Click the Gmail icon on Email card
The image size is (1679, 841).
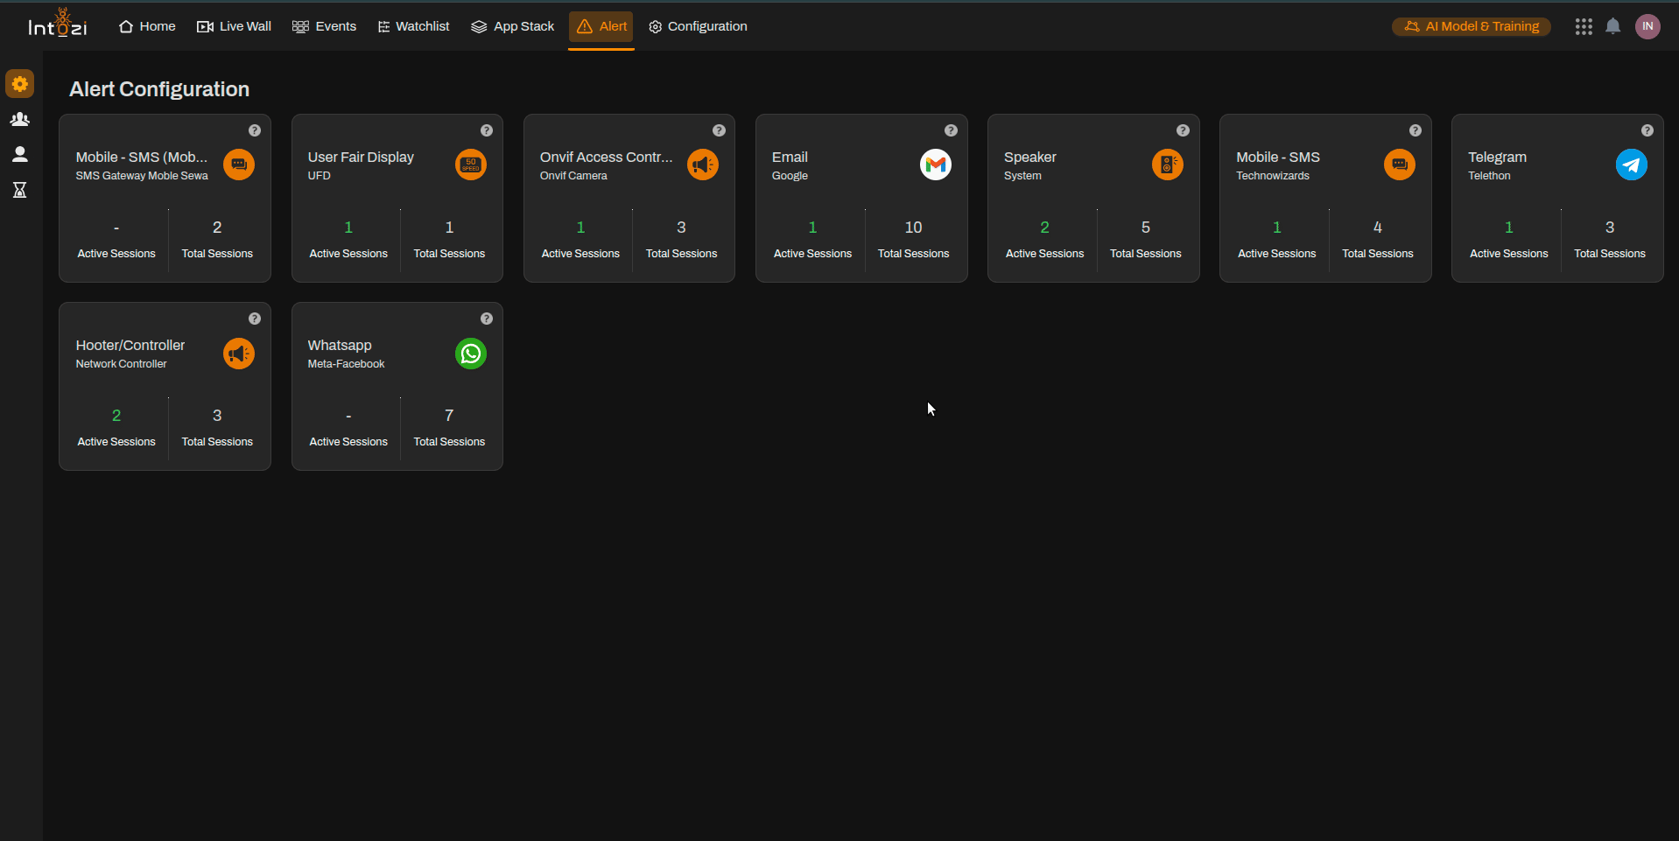pos(935,165)
